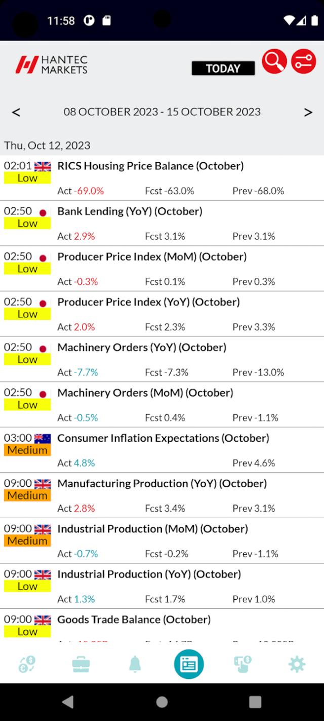Viewport: 324px width, 721px height.
Task: Tap Medium badge on Industrial Production (MoM)
Action: [27, 541]
